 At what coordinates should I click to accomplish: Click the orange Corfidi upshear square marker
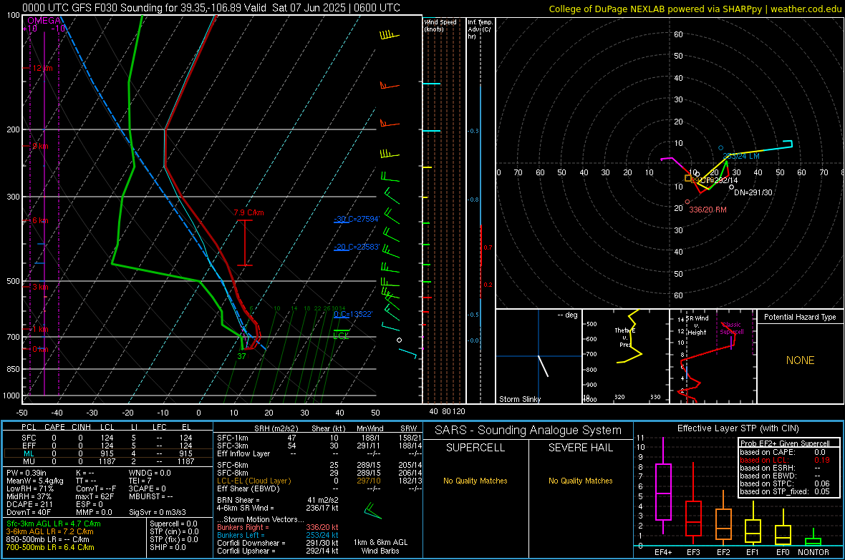[x=687, y=178]
